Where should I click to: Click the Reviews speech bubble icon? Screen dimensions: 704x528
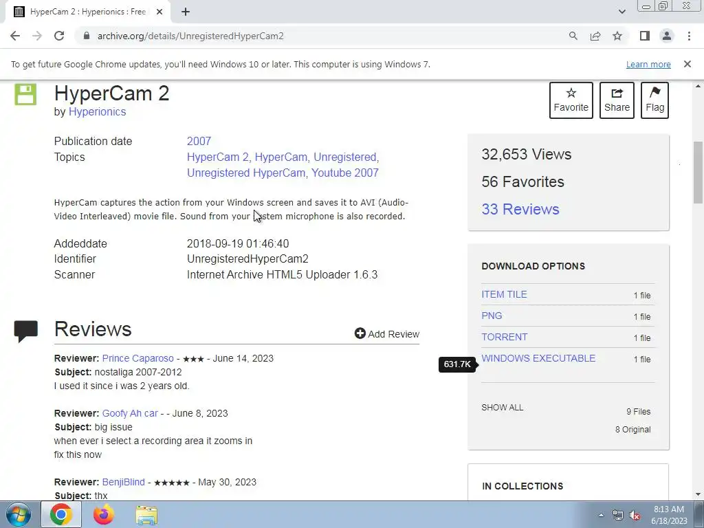pos(25,331)
